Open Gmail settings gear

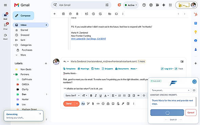(151, 5)
